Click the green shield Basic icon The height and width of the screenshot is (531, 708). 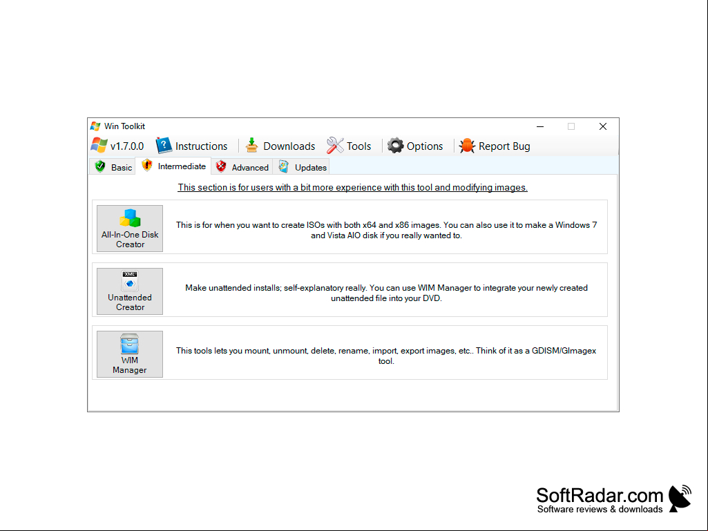click(x=100, y=166)
